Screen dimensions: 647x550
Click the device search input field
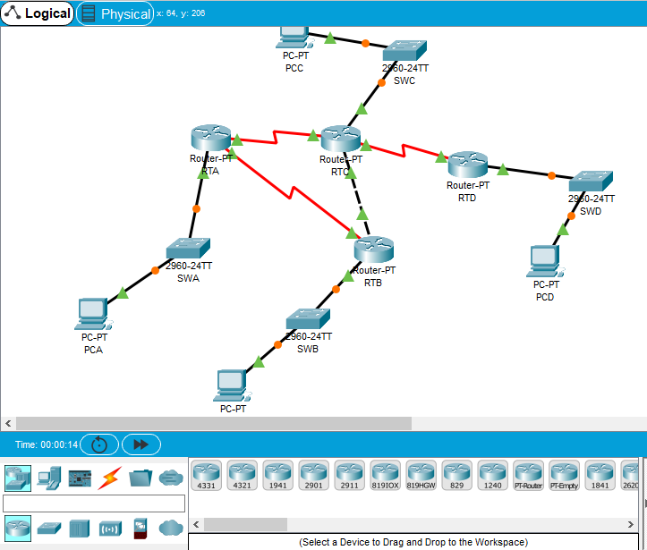94,503
